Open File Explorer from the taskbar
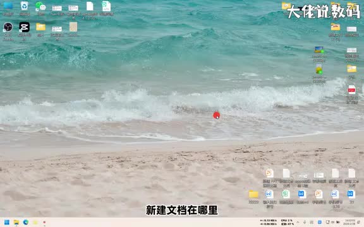Image resolution: width=364 pixels, height=227 pixels. click(16, 223)
